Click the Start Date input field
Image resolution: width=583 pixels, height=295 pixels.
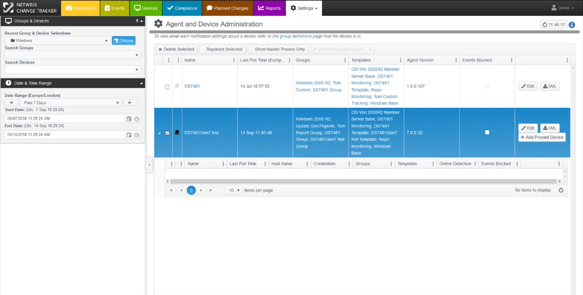64,119
